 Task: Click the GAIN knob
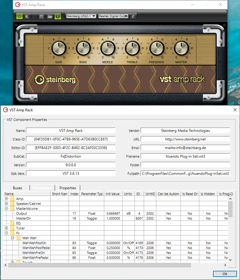click(x=59, y=48)
